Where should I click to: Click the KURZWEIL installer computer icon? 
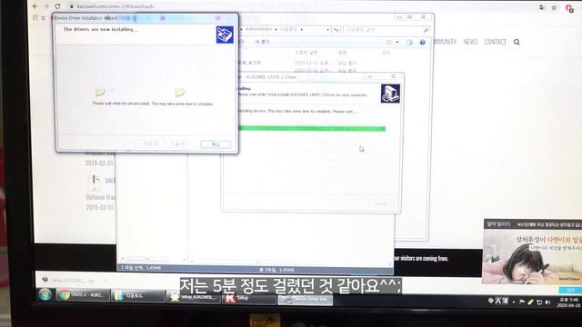(x=390, y=94)
